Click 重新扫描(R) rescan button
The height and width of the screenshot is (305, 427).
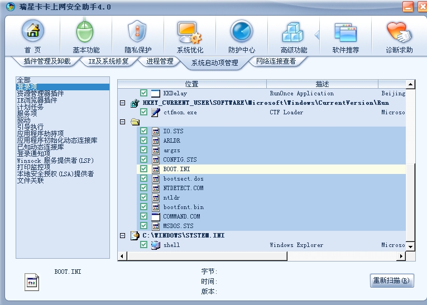[392, 280]
